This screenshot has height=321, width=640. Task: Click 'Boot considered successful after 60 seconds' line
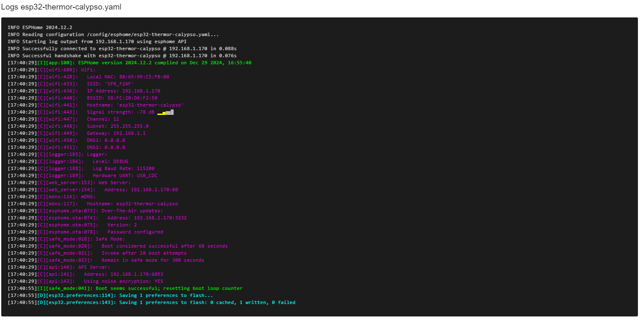click(x=118, y=246)
